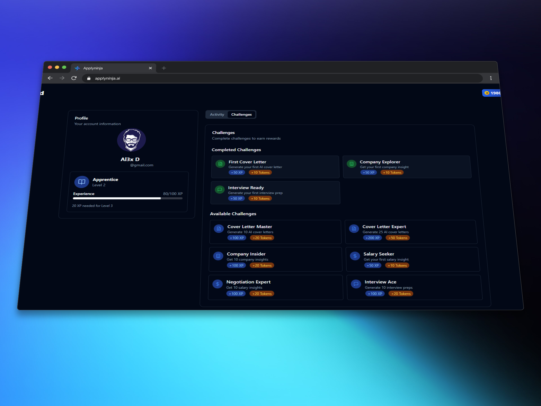Click the Negotiation Expert dollar icon
Viewport: 541px width, 406px height.
point(218,284)
